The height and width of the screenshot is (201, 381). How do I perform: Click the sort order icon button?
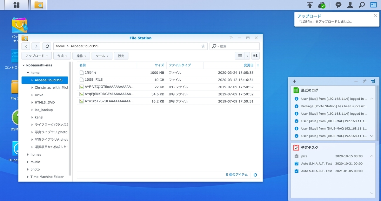256,56
